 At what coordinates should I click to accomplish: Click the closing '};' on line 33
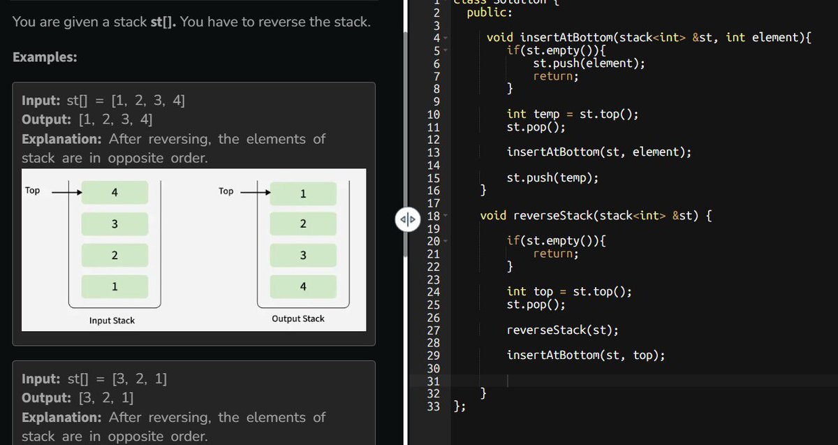(460, 406)
